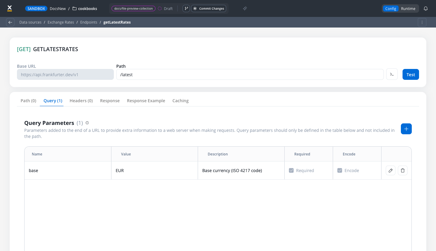The image size is (436, 251).
Task: Click the Path input containing /latest
Action: tap(250, 74)
